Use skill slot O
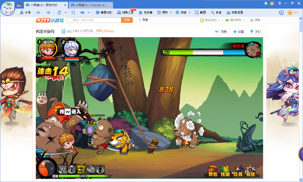303x182 pixels. click(91, 169)
